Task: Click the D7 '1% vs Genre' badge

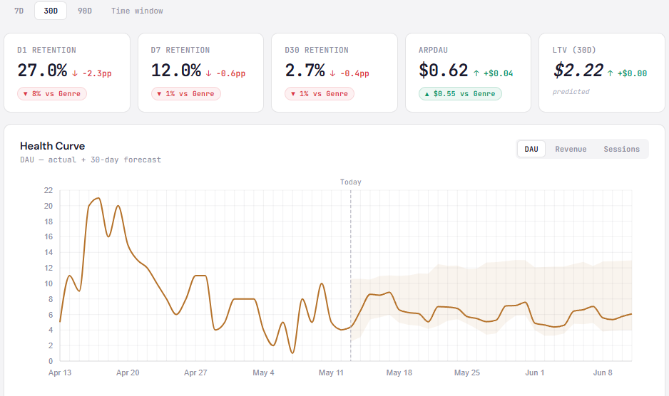Action: coord(186,94)
